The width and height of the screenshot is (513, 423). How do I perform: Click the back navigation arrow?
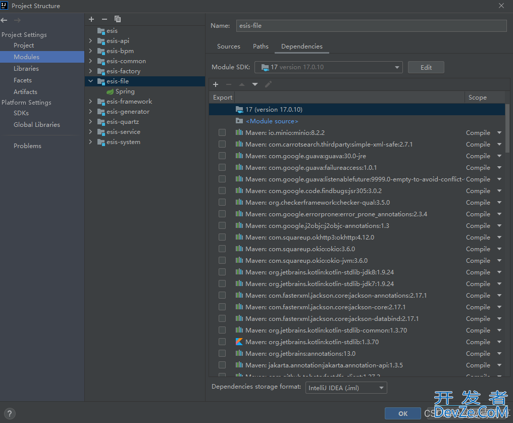click(x=4, y=20)
